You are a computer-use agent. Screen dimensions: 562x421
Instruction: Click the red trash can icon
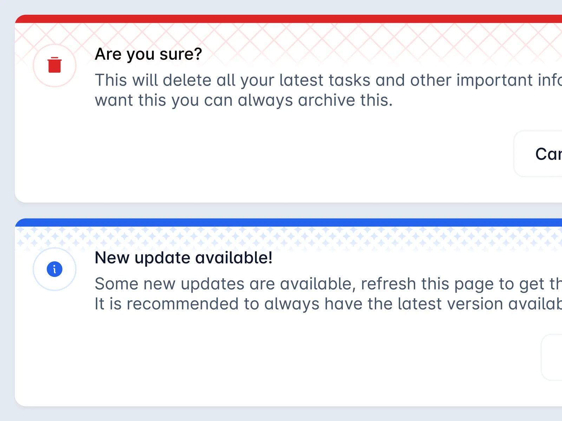tap(54, 65)
